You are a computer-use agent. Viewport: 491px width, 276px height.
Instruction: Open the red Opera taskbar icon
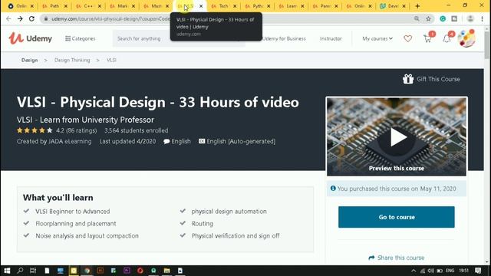tap(140, 271)
